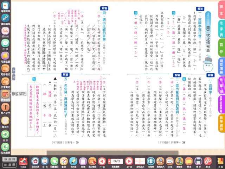Switch to the 教學 mode toggle
This screenshot has height=169, width=225.
[x=8, y=164]
